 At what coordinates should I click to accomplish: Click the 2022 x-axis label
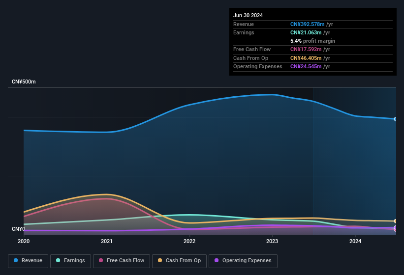[189, 241]
